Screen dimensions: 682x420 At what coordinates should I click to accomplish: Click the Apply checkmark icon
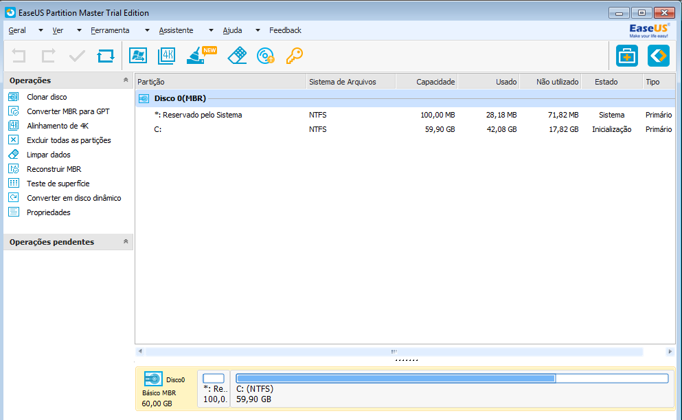(x=77, y=56)
